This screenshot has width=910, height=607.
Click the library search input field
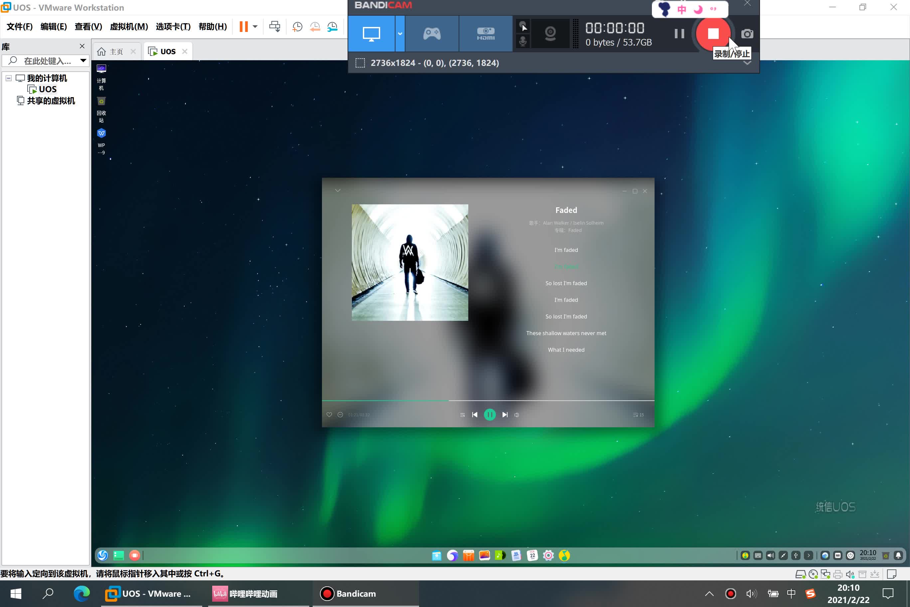(x=47, y=61)
